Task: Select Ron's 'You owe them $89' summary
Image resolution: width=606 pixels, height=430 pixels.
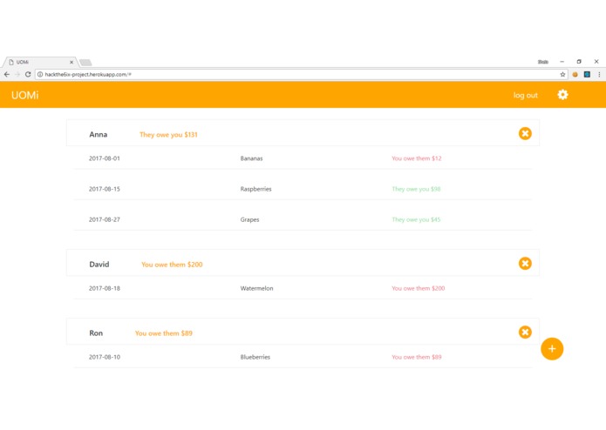Action: click(163, 333)
